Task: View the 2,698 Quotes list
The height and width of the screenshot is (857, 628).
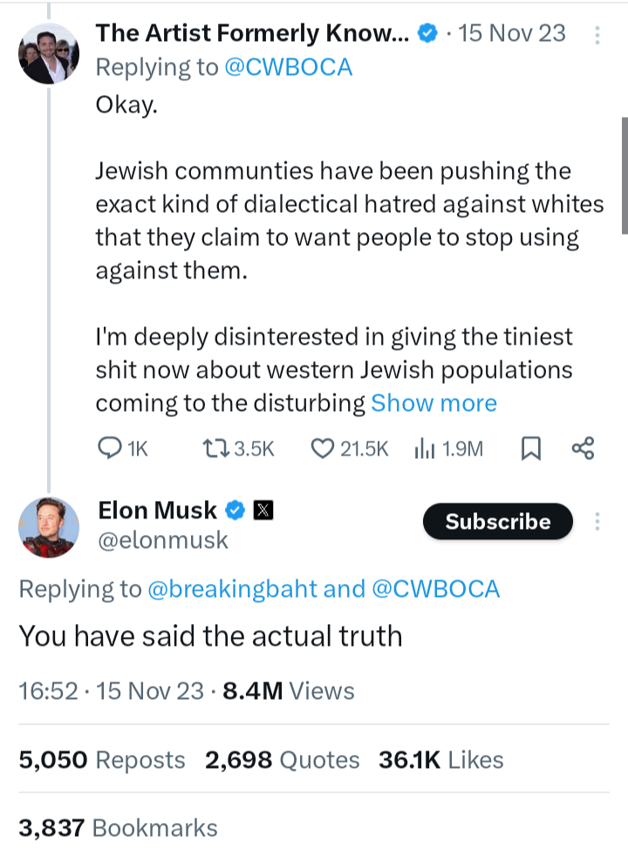Action: pos(283,760)
